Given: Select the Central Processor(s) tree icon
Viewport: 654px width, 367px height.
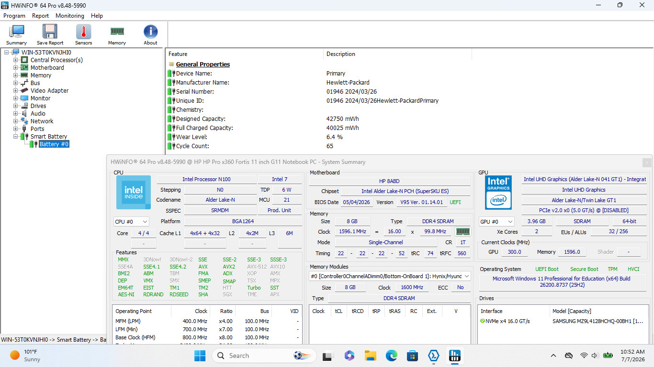Looking at the screenshot, I should [24, 60].
